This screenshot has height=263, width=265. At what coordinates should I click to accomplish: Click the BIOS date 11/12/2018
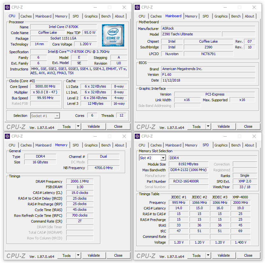[x=208, y=80]
